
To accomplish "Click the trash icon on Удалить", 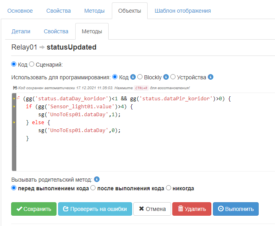I will 181,209.
